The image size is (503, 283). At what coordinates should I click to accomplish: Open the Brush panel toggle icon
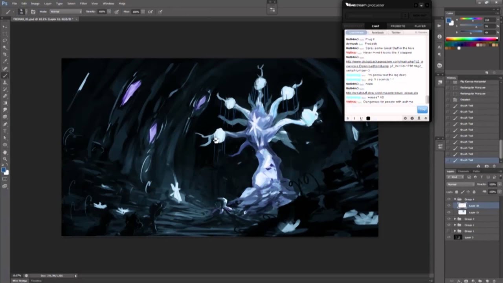tap(33, 12)
